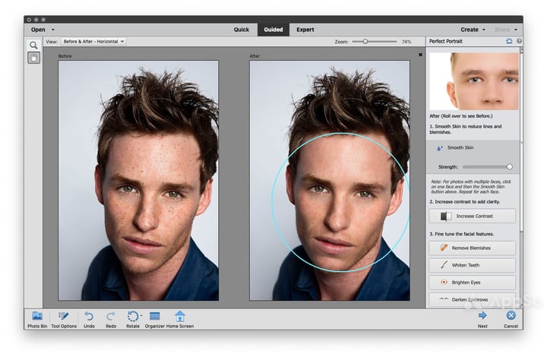The image size is (547, 360).
Task: Apply Smooth Skin
Action: coord(456,148)
